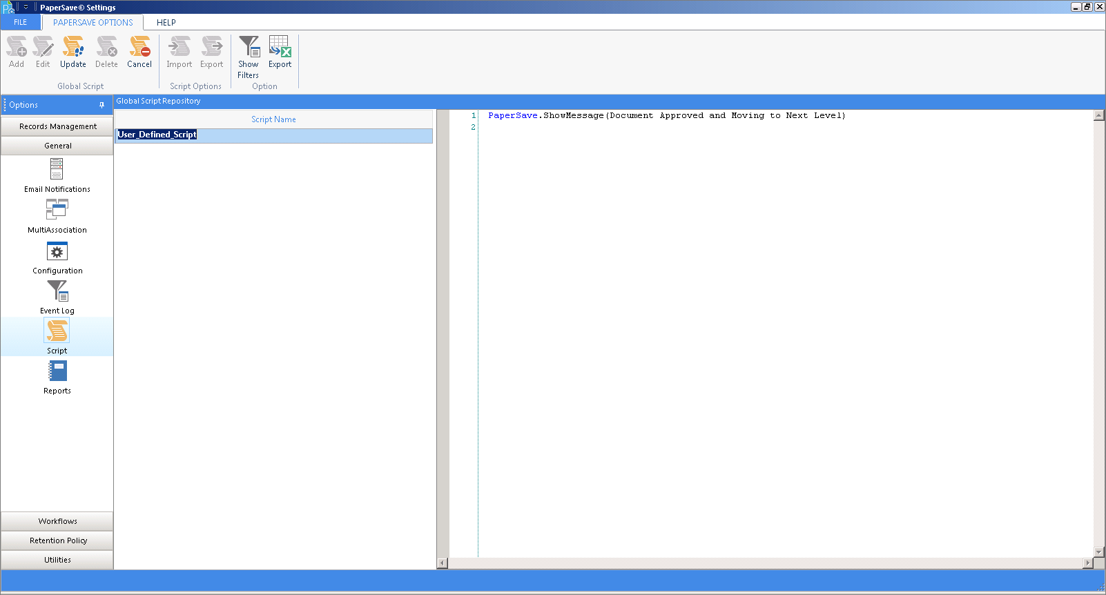Click the Import script icon
This screenshot has width=1106, height=595.
tap(180, 52)
